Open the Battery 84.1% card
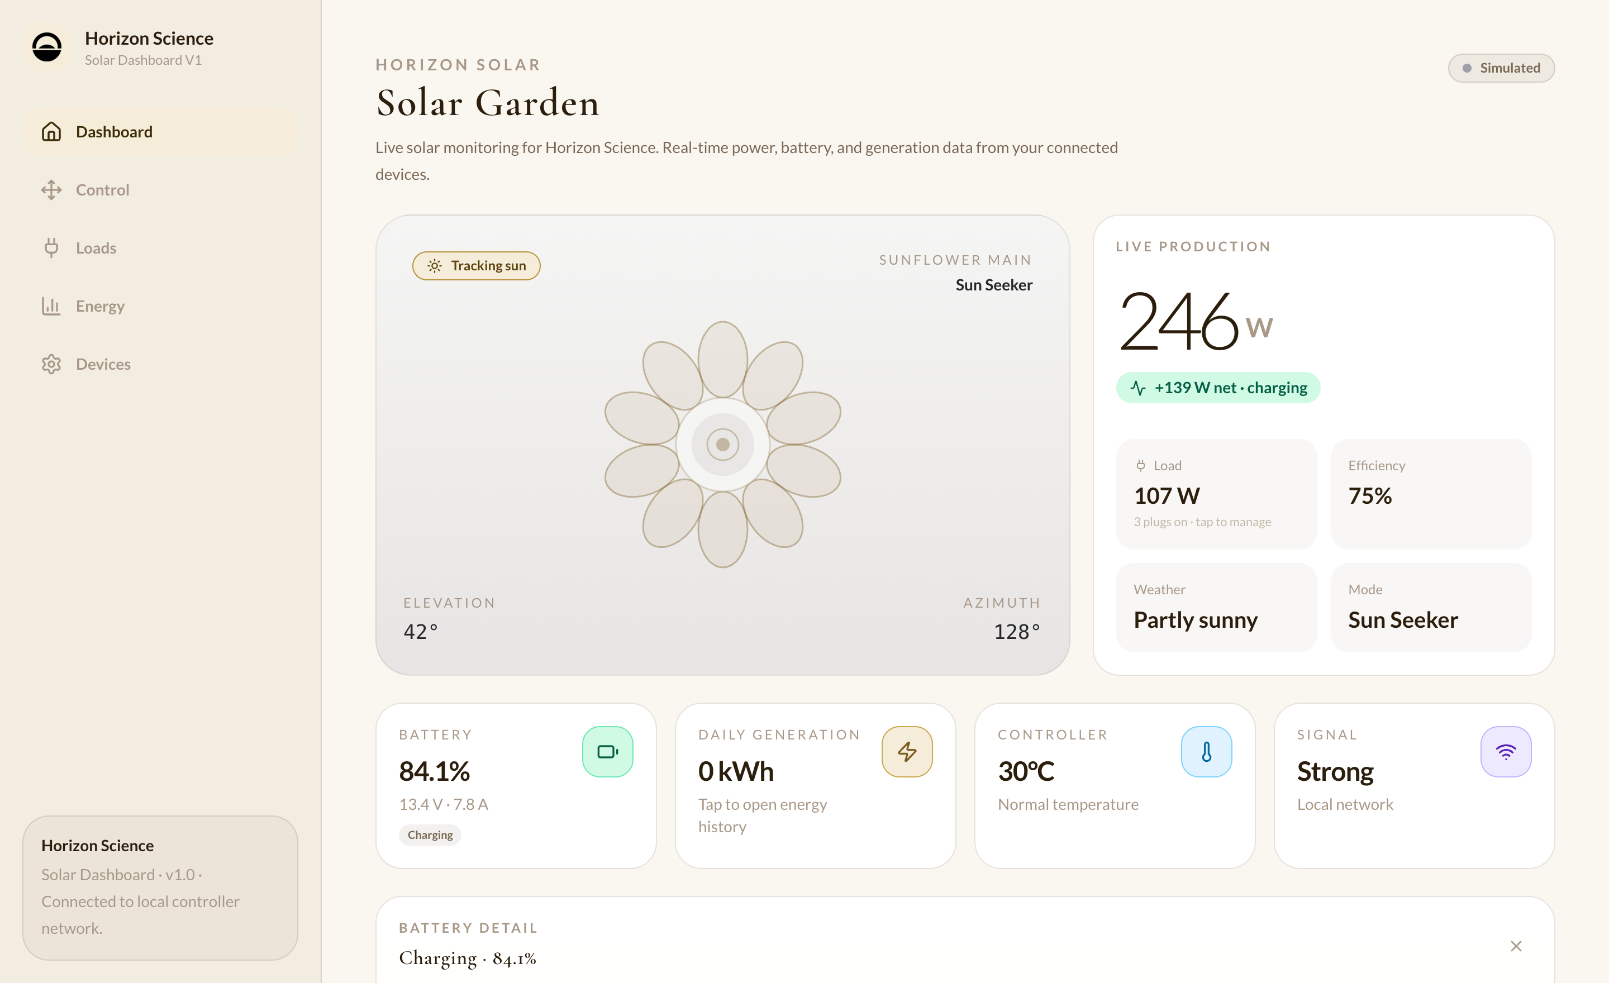This screenshot has width=1609, height=983. point(516,786)
